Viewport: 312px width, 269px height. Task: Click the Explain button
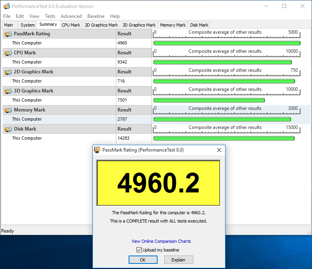179,259
